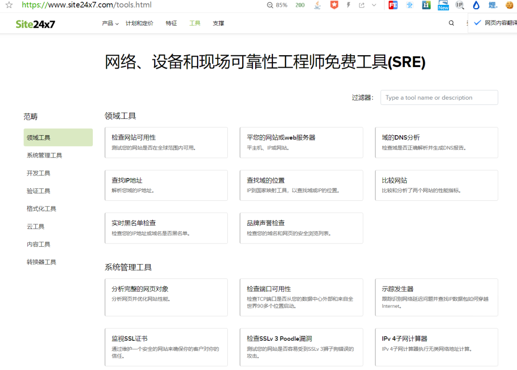Screen dimensions: 517x370
Task: Open the 分析完整的网页对象 tool card
Action: point(166,297)
